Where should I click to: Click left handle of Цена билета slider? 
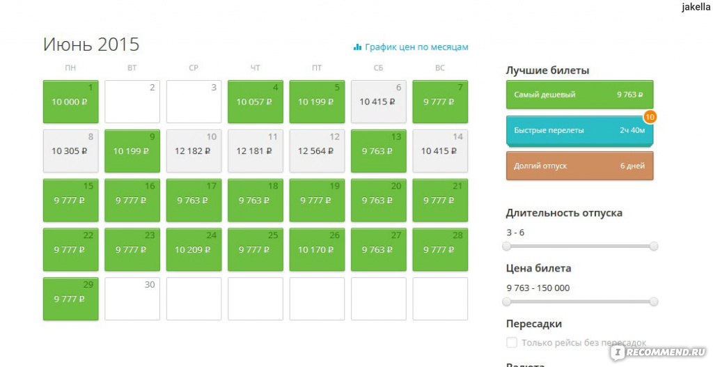507,302
